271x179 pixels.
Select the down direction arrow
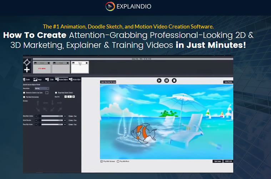(x=52, y=103)
